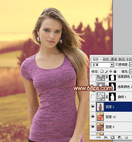Enable lock image pixels brush icon
Screen dimensions: 132x142
coord(106,71)
